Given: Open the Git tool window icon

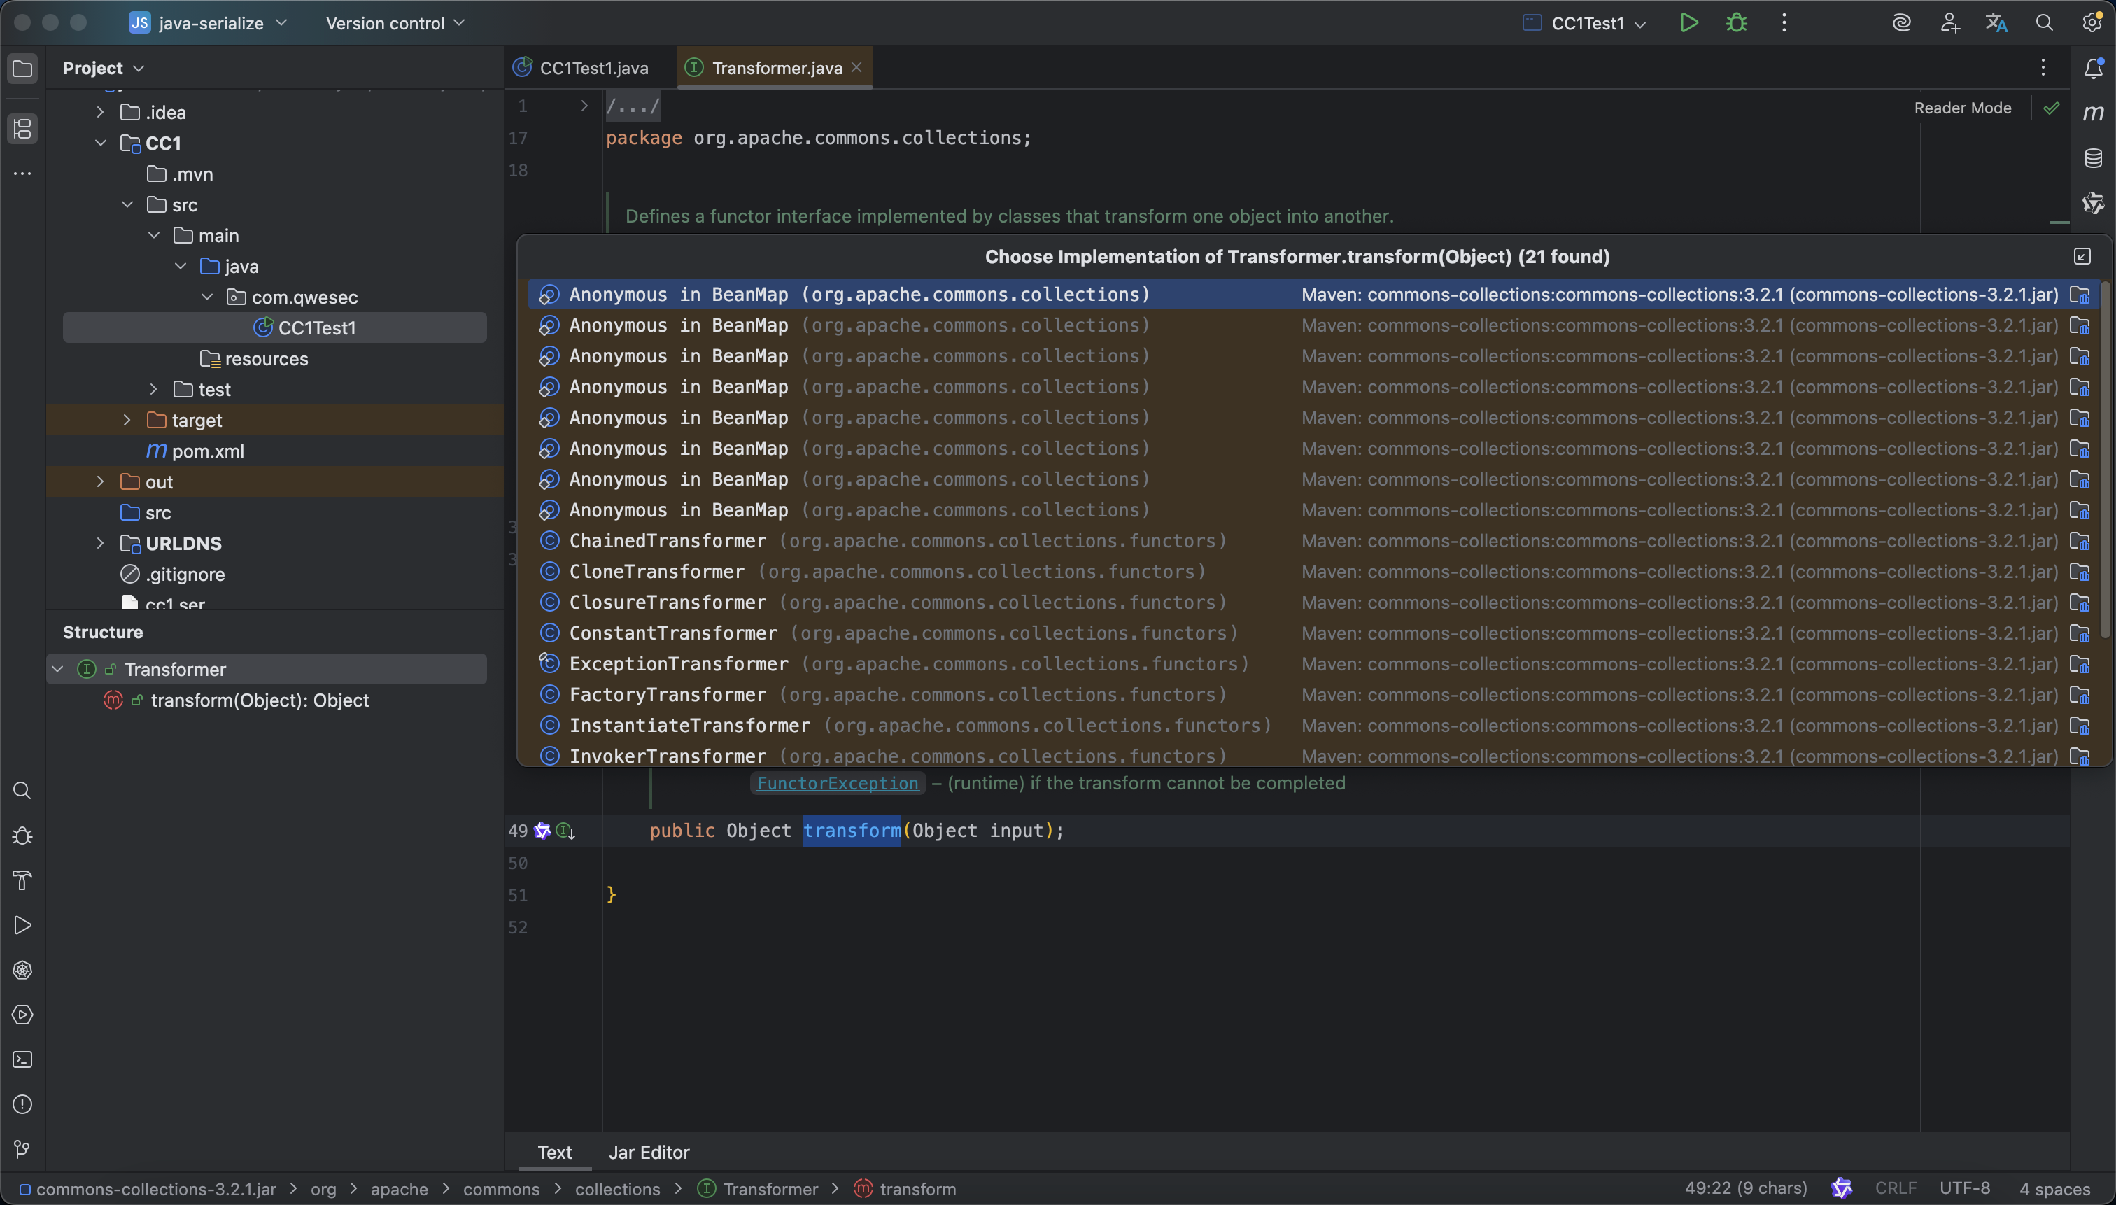Looking at the screenshot, I should pyautogui.click(x=22, y=1149).
